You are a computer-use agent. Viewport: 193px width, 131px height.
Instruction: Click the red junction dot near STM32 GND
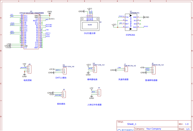click(x=50, y=15)
